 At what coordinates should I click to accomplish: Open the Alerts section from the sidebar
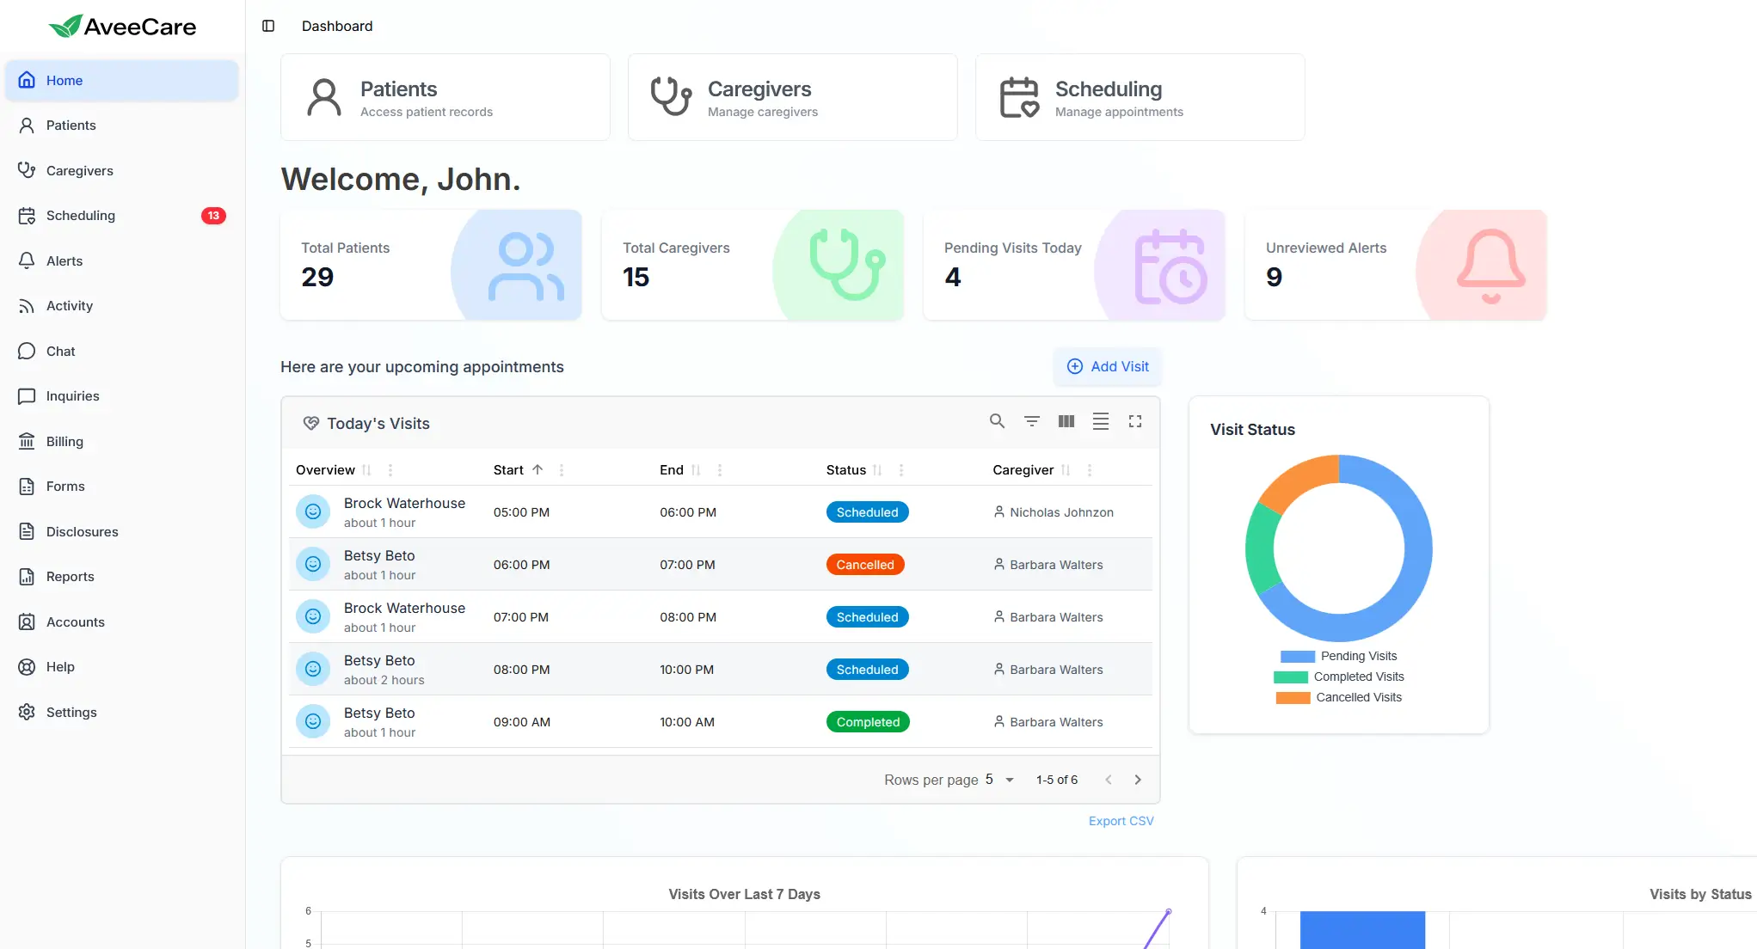coord(65,260)
